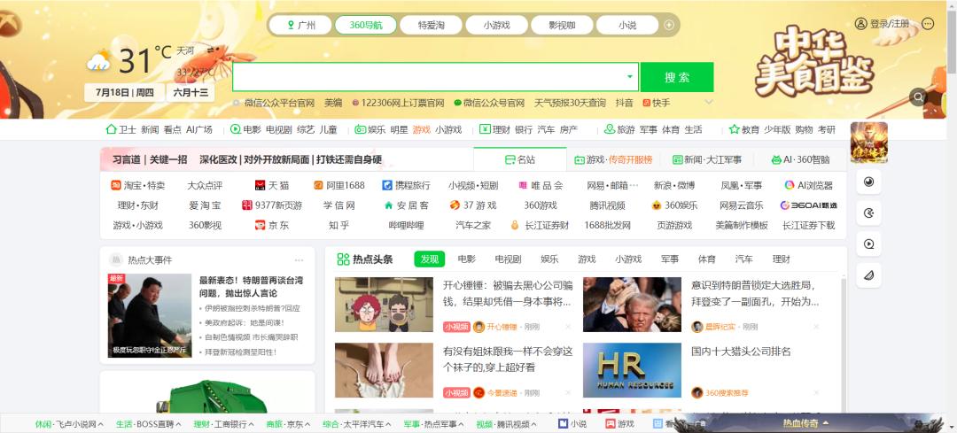957x433 pixels.
Task: Click the weather cloud-sun icon
Action: click(99, 59)
